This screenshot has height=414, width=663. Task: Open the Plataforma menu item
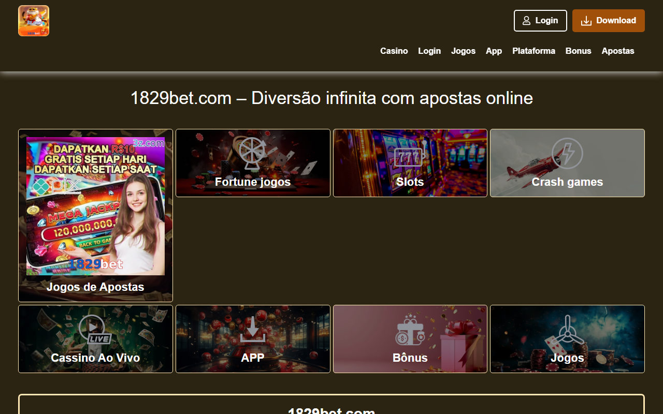[534, 51]
